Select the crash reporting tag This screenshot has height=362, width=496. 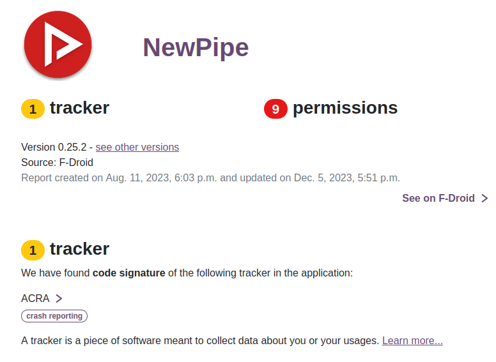[x=54, y=316]
